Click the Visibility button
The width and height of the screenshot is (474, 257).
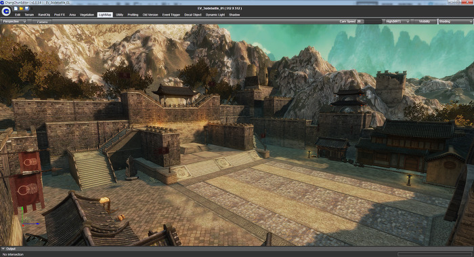click(x=425, y=22)
